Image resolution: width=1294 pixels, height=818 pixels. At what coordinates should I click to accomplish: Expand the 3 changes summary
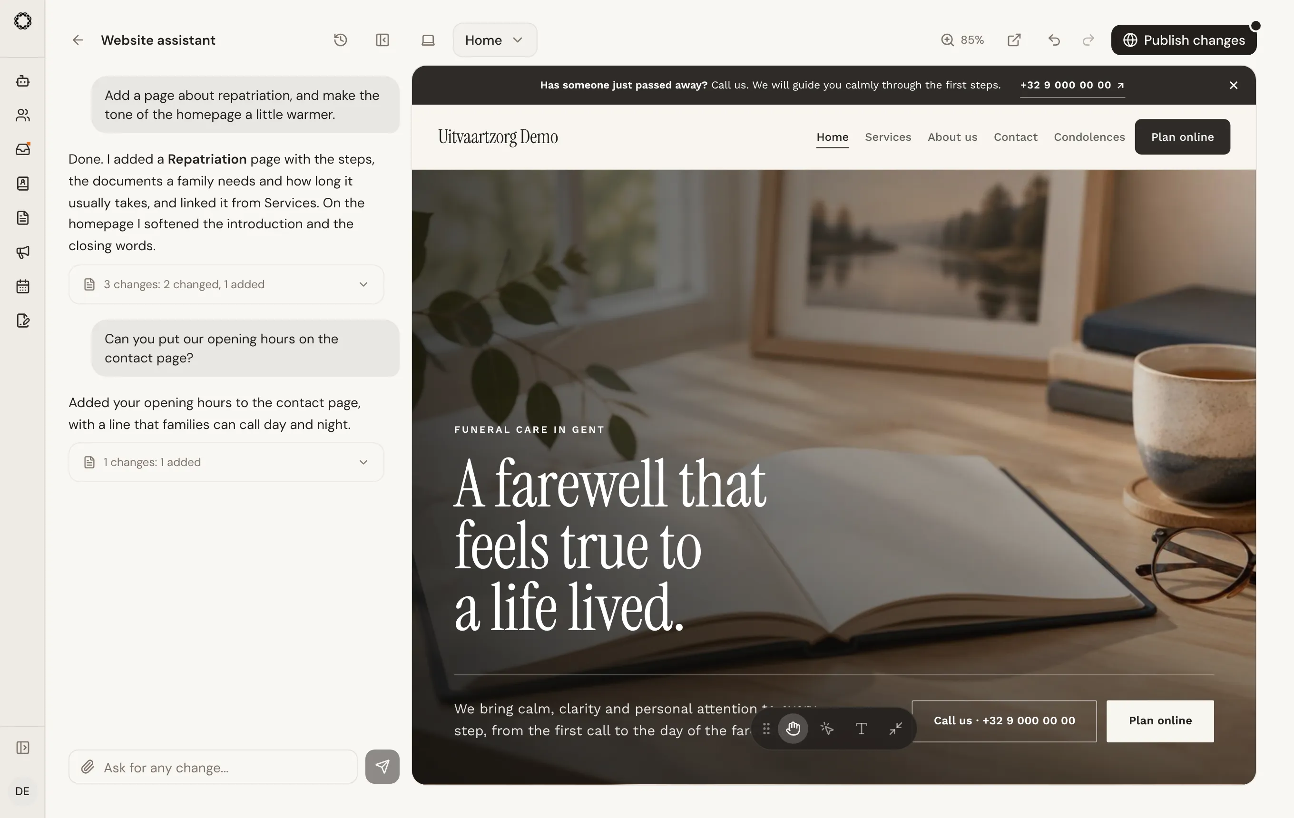(x=226, y=284)
